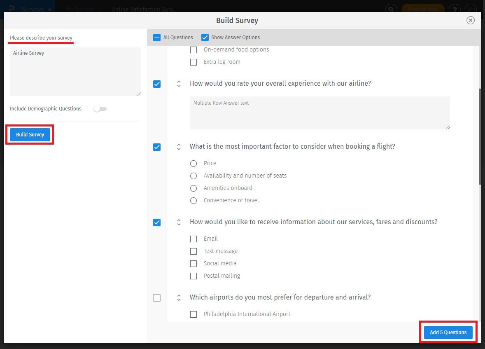Click the survey description text area

click(x=75, y=71)
